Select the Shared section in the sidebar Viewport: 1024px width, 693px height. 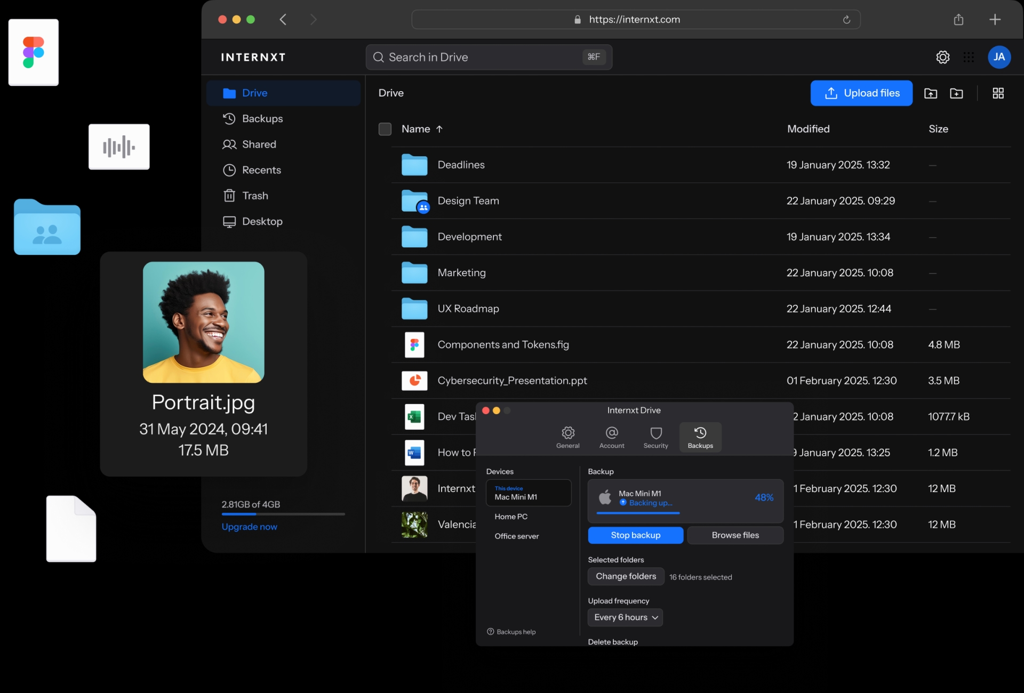pos(259,144)
